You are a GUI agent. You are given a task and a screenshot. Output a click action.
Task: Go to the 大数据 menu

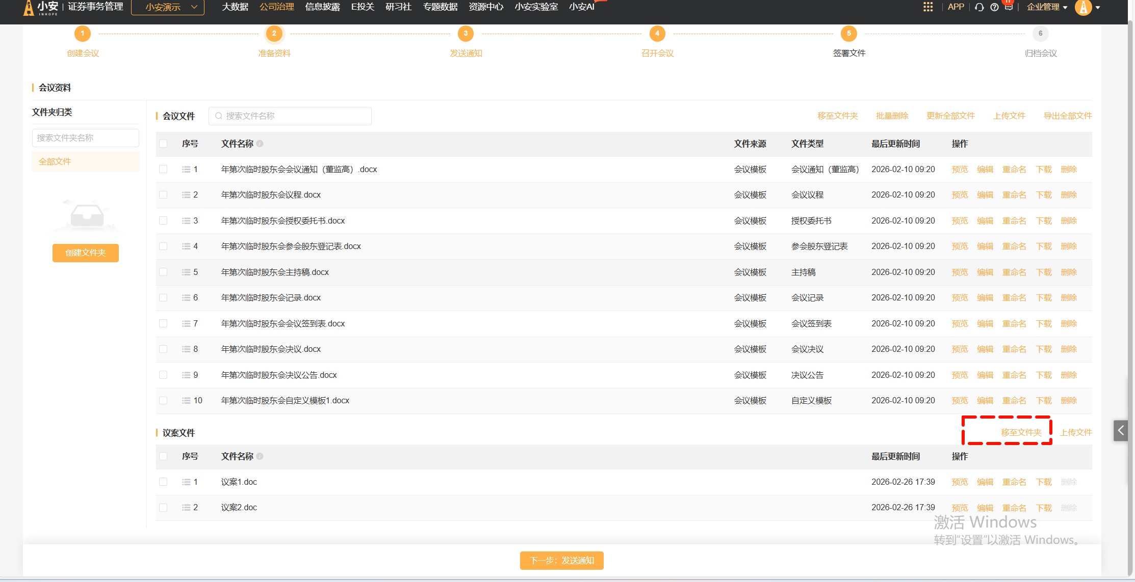[x=235, y=7]
